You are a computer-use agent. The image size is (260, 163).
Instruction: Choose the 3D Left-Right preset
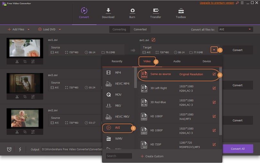click(178, 88)
